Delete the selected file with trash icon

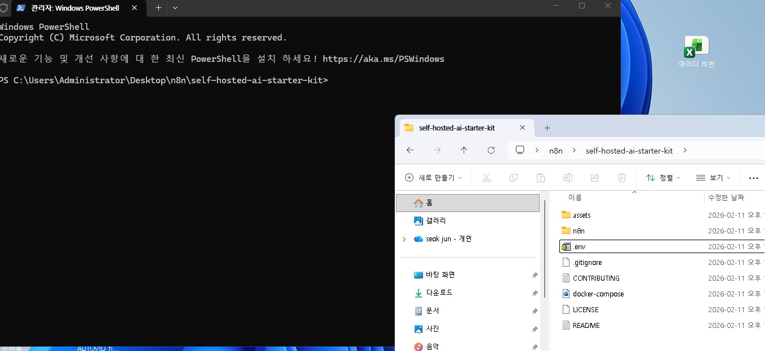[622, 177]
